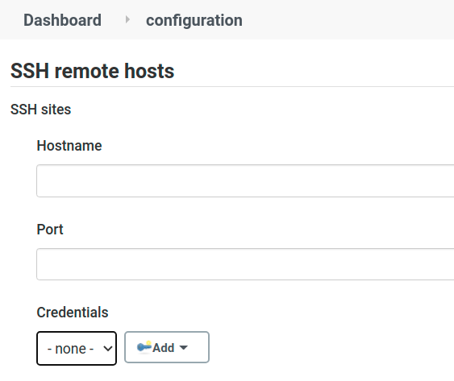454x381 pixels.
Task: Click the '- none -' text in credentials select
Action: 70,349
